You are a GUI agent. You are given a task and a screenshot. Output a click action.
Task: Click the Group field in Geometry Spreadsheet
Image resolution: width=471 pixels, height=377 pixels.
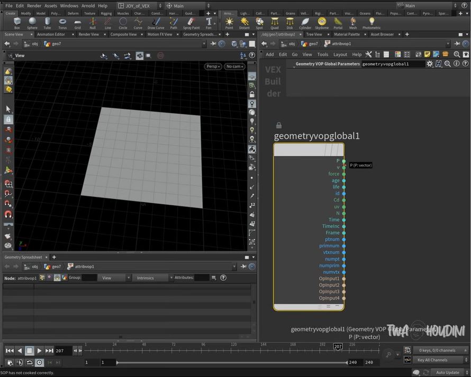(x=89, y=278)
